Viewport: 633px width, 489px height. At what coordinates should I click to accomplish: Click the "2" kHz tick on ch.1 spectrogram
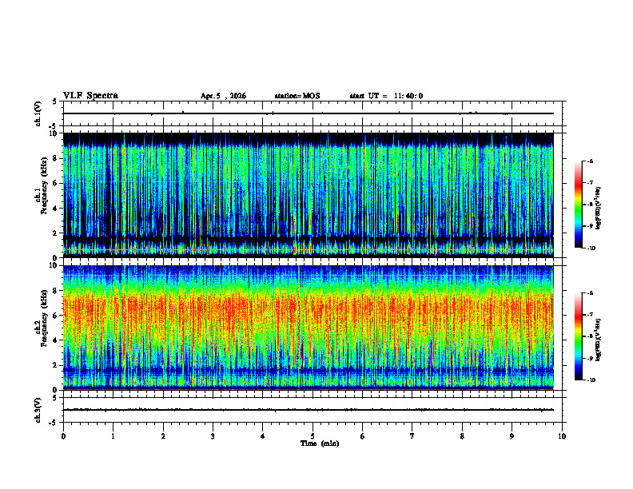(x=56, y=233)
